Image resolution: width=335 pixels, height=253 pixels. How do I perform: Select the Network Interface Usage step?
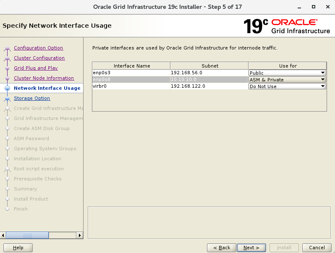click(47, 88)
